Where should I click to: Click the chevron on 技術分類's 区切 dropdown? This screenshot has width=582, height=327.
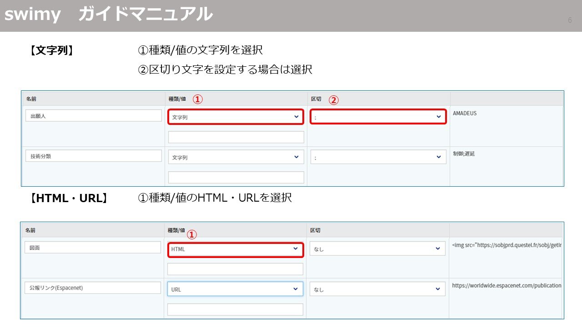438,157
